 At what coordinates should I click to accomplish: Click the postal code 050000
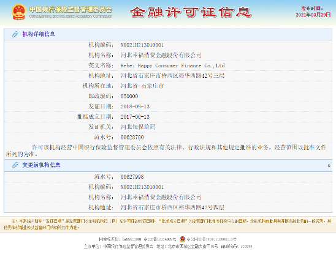click(129, 96)
